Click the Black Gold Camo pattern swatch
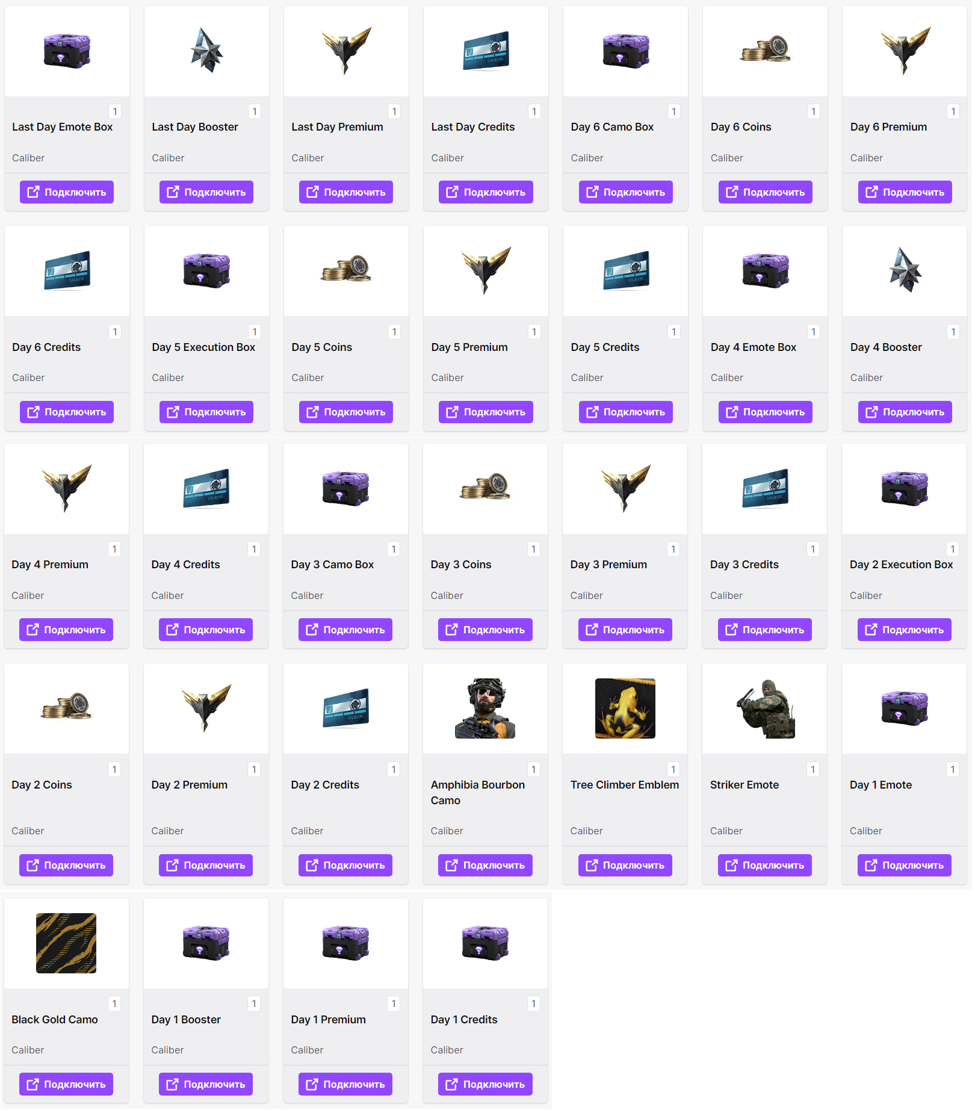Viewport: 975px width, 1110px height. point(66,943)
